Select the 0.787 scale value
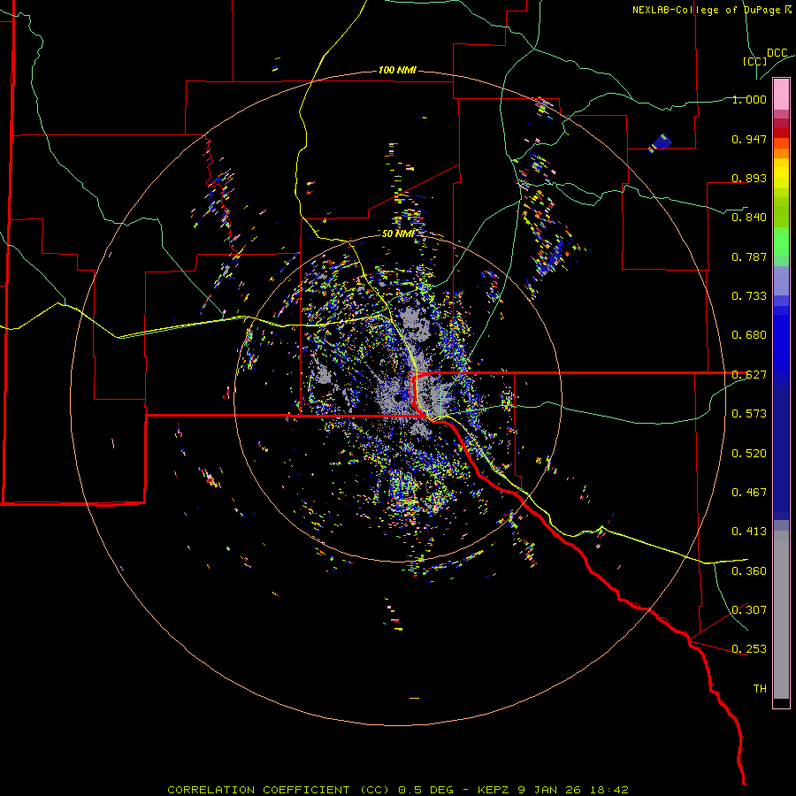This screenshot has width=796, height=796. tap(749, 256)
